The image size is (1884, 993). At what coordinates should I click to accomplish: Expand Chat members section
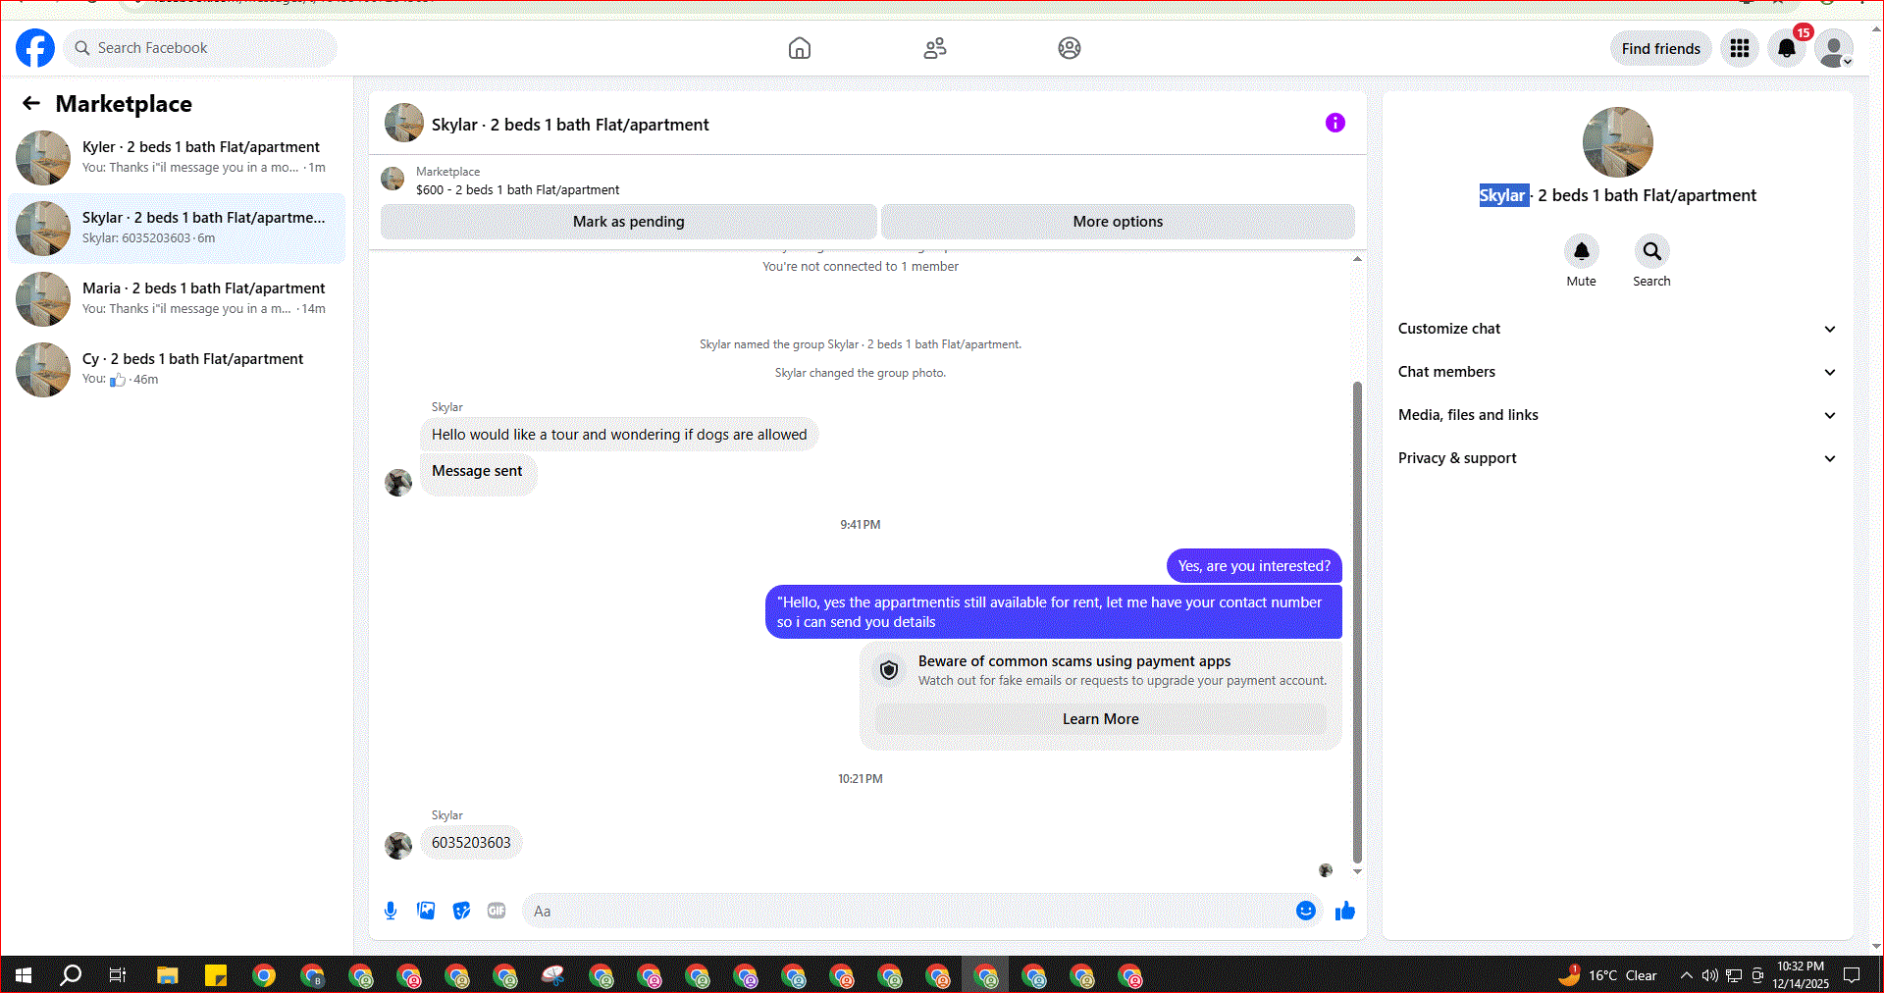click(1617, 372)
